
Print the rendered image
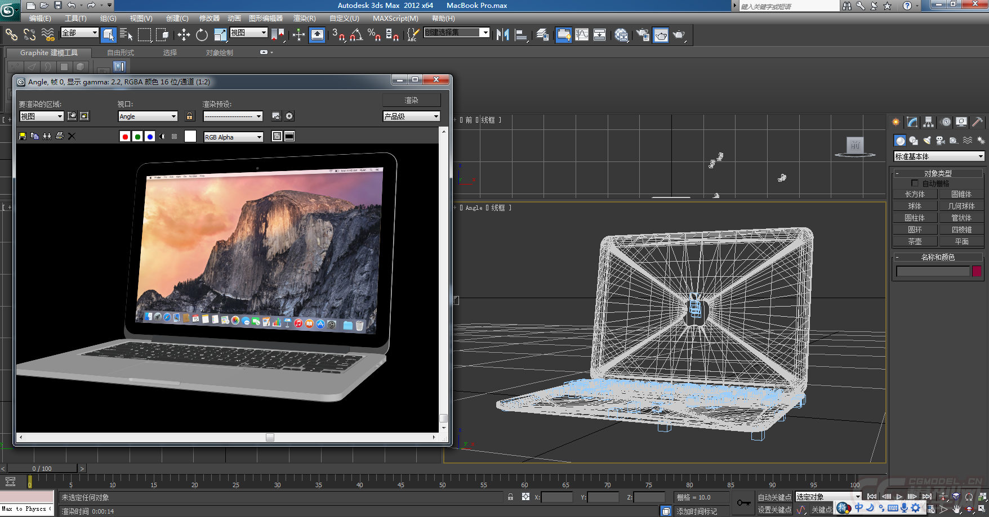60,136
